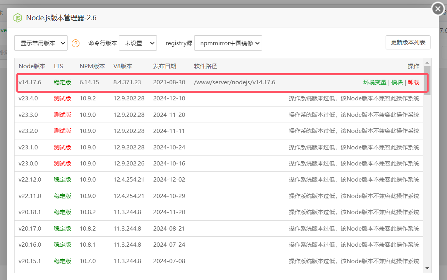Open the 显示常用版本 version filter dropdown

tap(41, 43)
